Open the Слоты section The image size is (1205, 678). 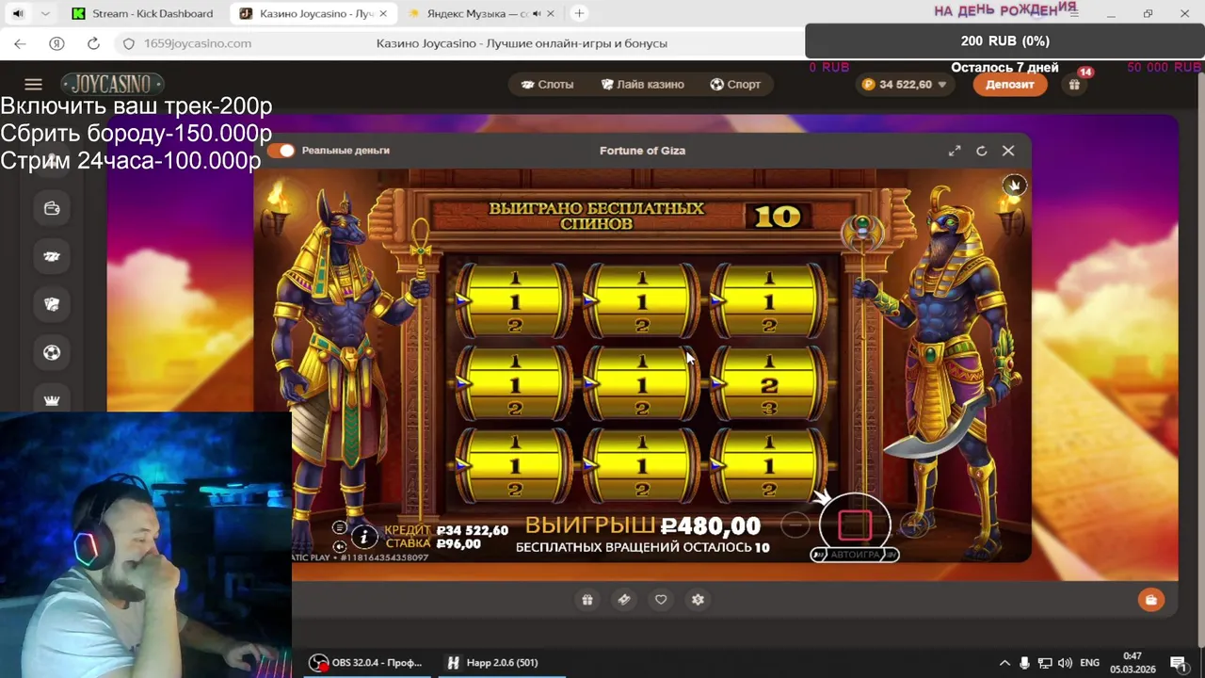(x=547, y=84)
